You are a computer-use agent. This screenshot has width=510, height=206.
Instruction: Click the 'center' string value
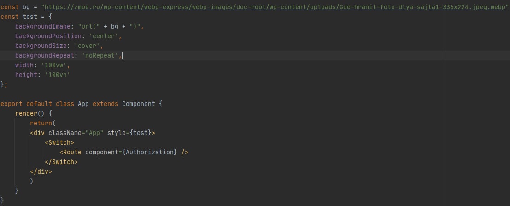pos(104,36)
